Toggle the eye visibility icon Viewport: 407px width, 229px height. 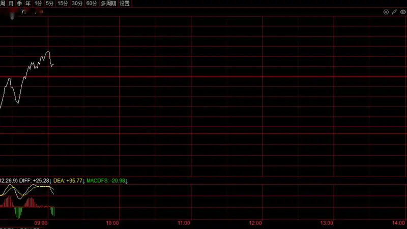point(403,12)
